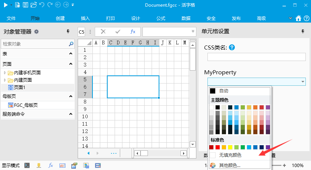The height and width of the screenshot is (170, 311).
Task: Switch to the 开始 ribbon tab
Action: tap(35, 18)
